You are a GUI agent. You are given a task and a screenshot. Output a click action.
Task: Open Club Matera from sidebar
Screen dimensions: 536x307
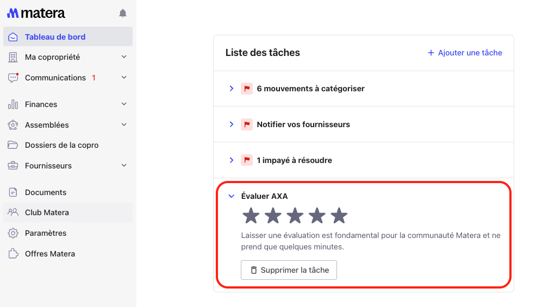coord(47,212)
